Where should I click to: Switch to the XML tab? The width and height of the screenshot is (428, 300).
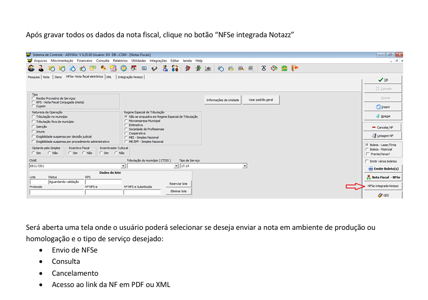pos(109,77)
